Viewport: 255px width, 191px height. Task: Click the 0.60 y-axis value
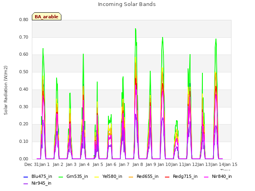pos(24,55)
